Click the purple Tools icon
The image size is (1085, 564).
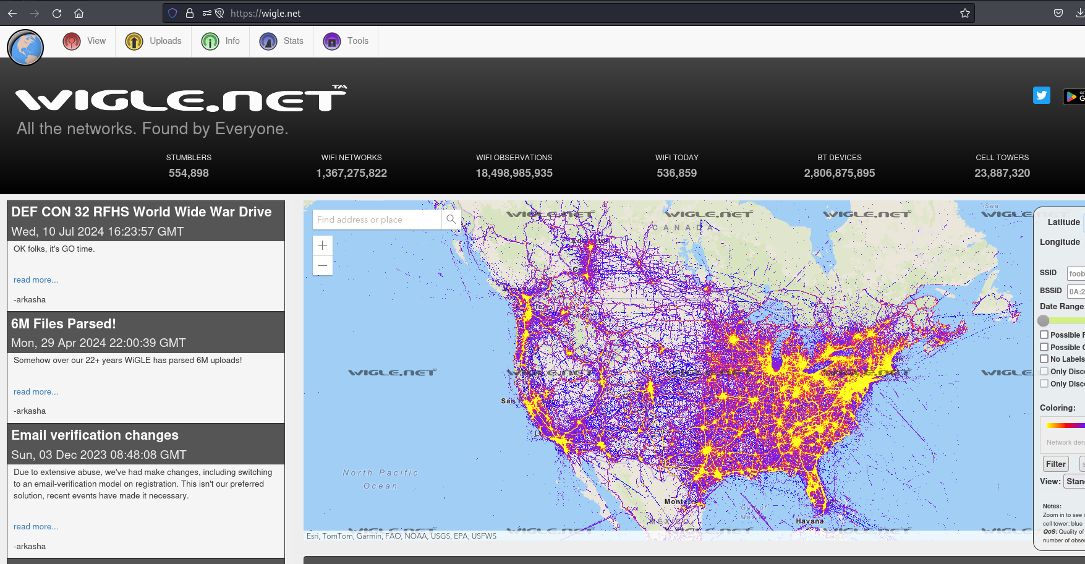click(x=332, y=41)
